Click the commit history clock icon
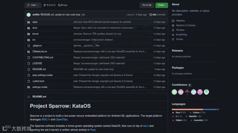Viewport: 238px width, 133px height. coord(151,15)
